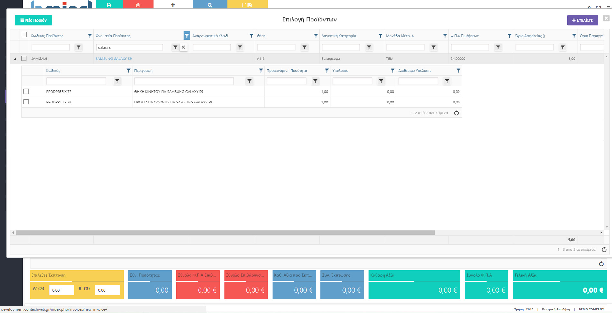Open filter menu for Προτεινόμενη Ποσότητα column
This screenshot has width=612, height=313.
coord(327,70)
